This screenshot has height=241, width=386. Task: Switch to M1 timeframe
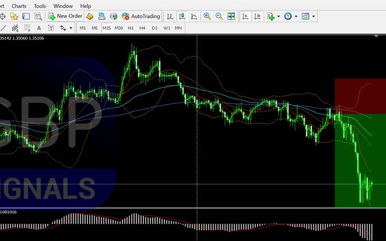(83, 28)
